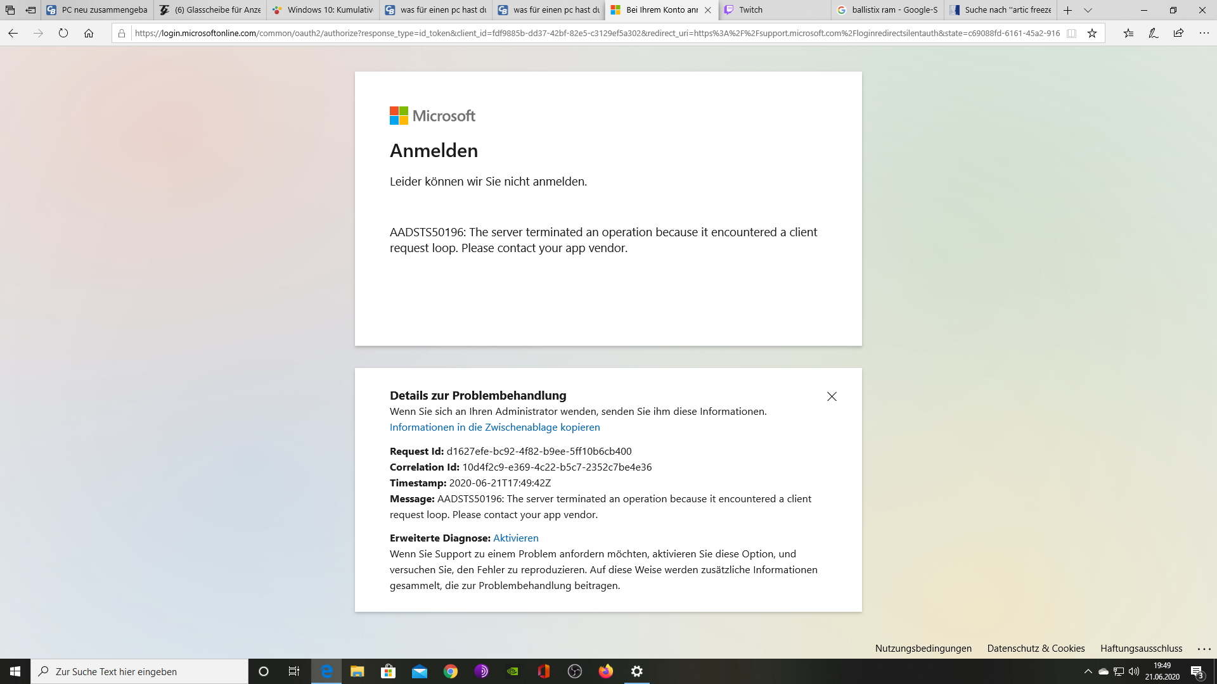The width and height of the screenshot is (1217, 684).
Task: Show tabs set aside icon
Action: [x=10, y=10]
